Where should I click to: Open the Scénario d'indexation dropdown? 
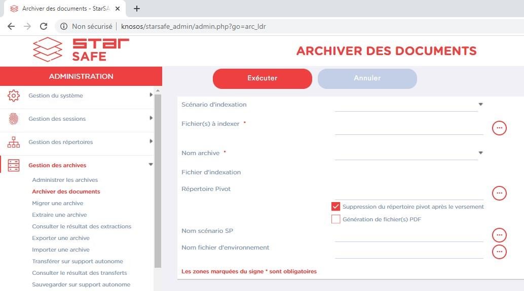[480, 105]
